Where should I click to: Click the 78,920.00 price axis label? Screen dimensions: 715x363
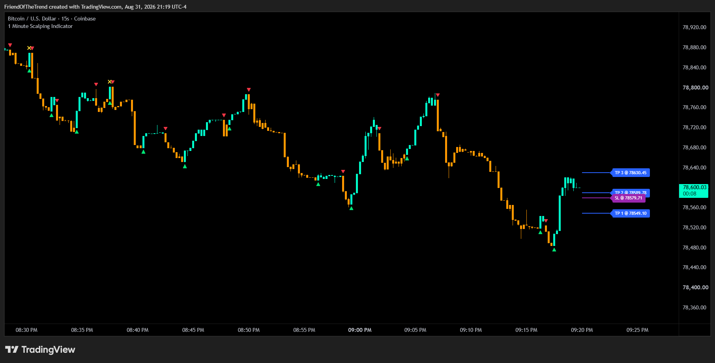pos(694,27)
